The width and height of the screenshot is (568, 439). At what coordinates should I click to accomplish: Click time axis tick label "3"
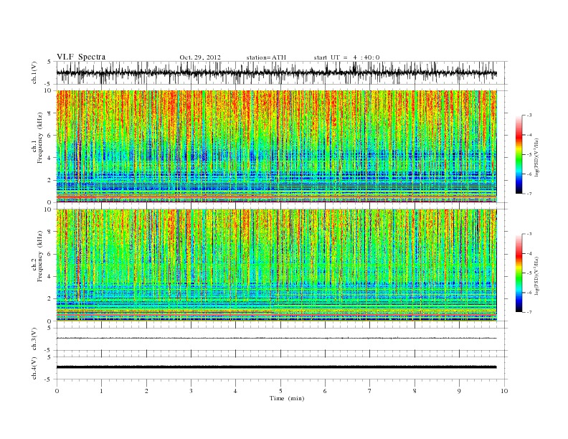pos(191,391)
